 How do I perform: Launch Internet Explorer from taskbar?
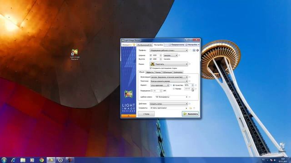13,160
